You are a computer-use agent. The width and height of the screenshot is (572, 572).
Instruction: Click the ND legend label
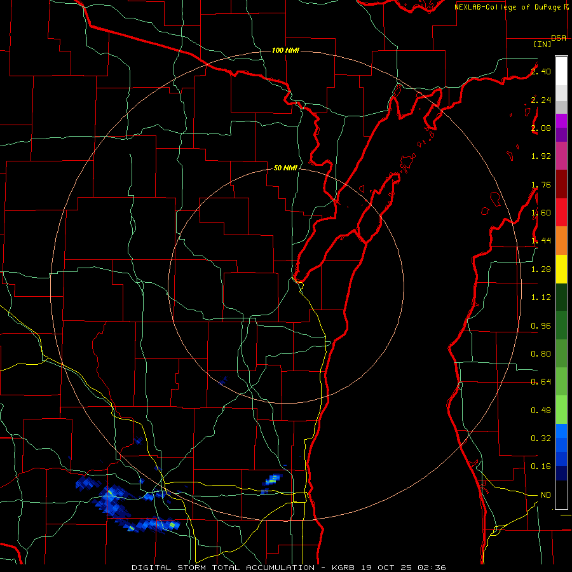(x=546, y=495)
